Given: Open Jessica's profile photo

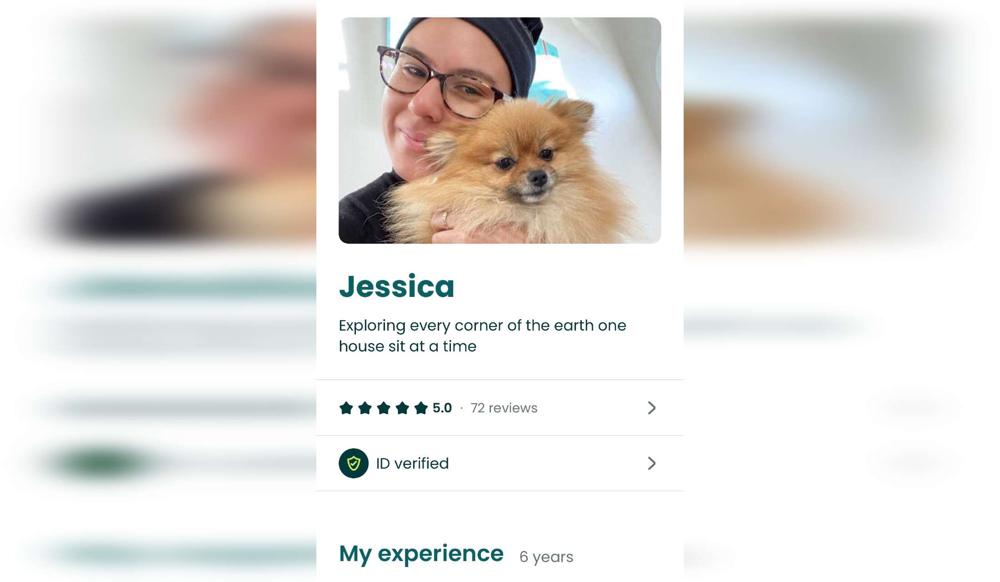Looking at the screenshot, I should (x=500, y=130).
